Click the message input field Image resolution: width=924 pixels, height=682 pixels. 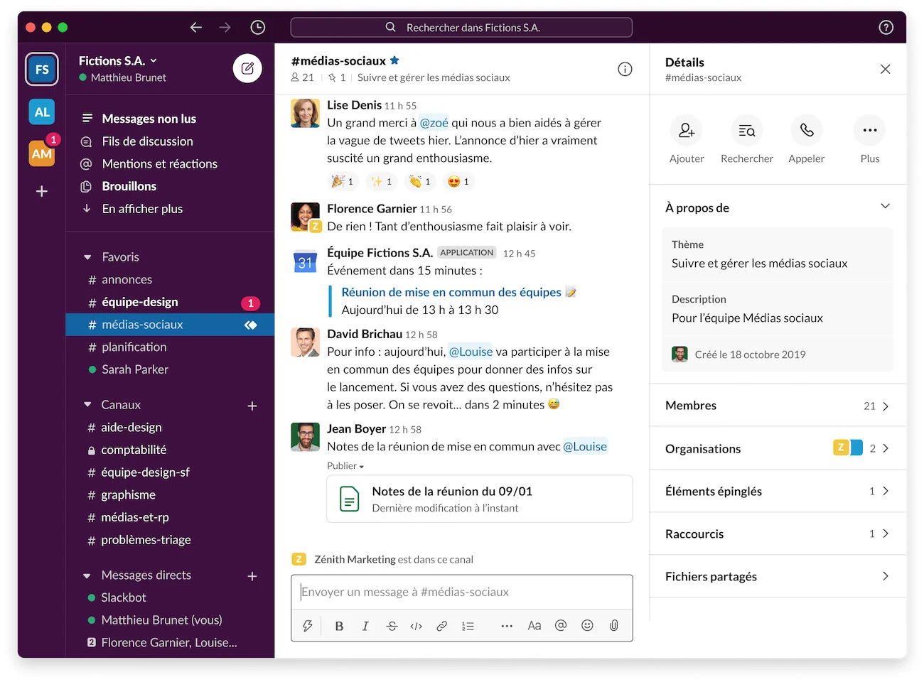462,592
